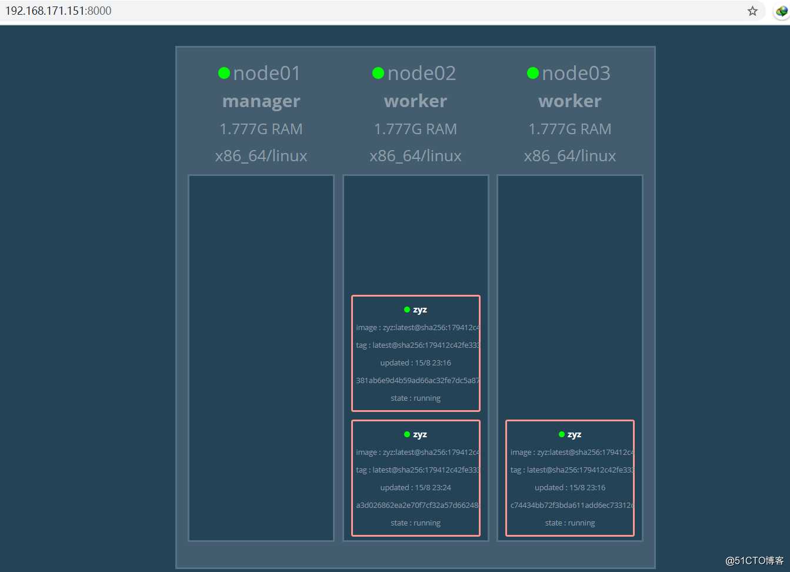This screenshot has height=572, width=790.
Task: Click the status dot in node02's 23:16 zyz card
Action: click(407, 310)
